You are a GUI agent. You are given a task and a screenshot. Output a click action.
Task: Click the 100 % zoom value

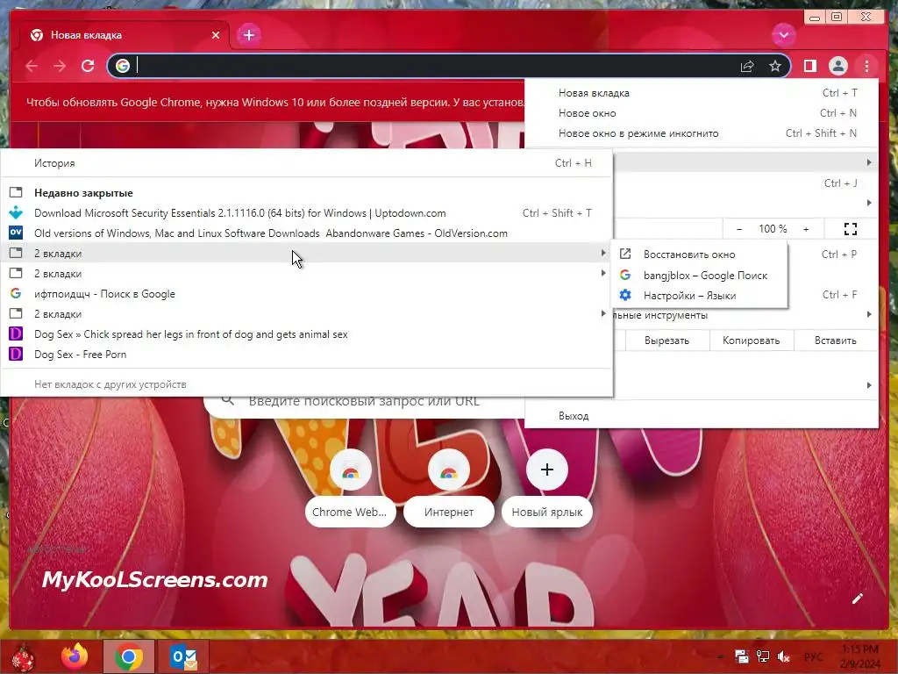point(773,229)
